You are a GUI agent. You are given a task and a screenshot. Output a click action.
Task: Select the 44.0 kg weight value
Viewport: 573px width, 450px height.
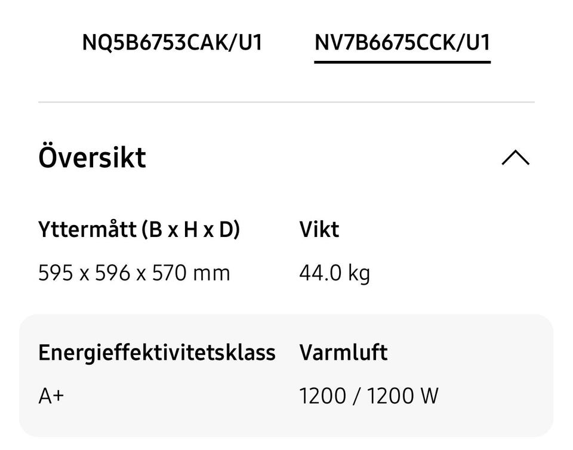point(334,273)
